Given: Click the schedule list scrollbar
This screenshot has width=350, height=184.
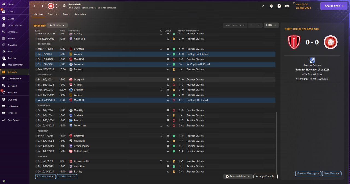Looking at the screenshot, I should click(277, 142).
